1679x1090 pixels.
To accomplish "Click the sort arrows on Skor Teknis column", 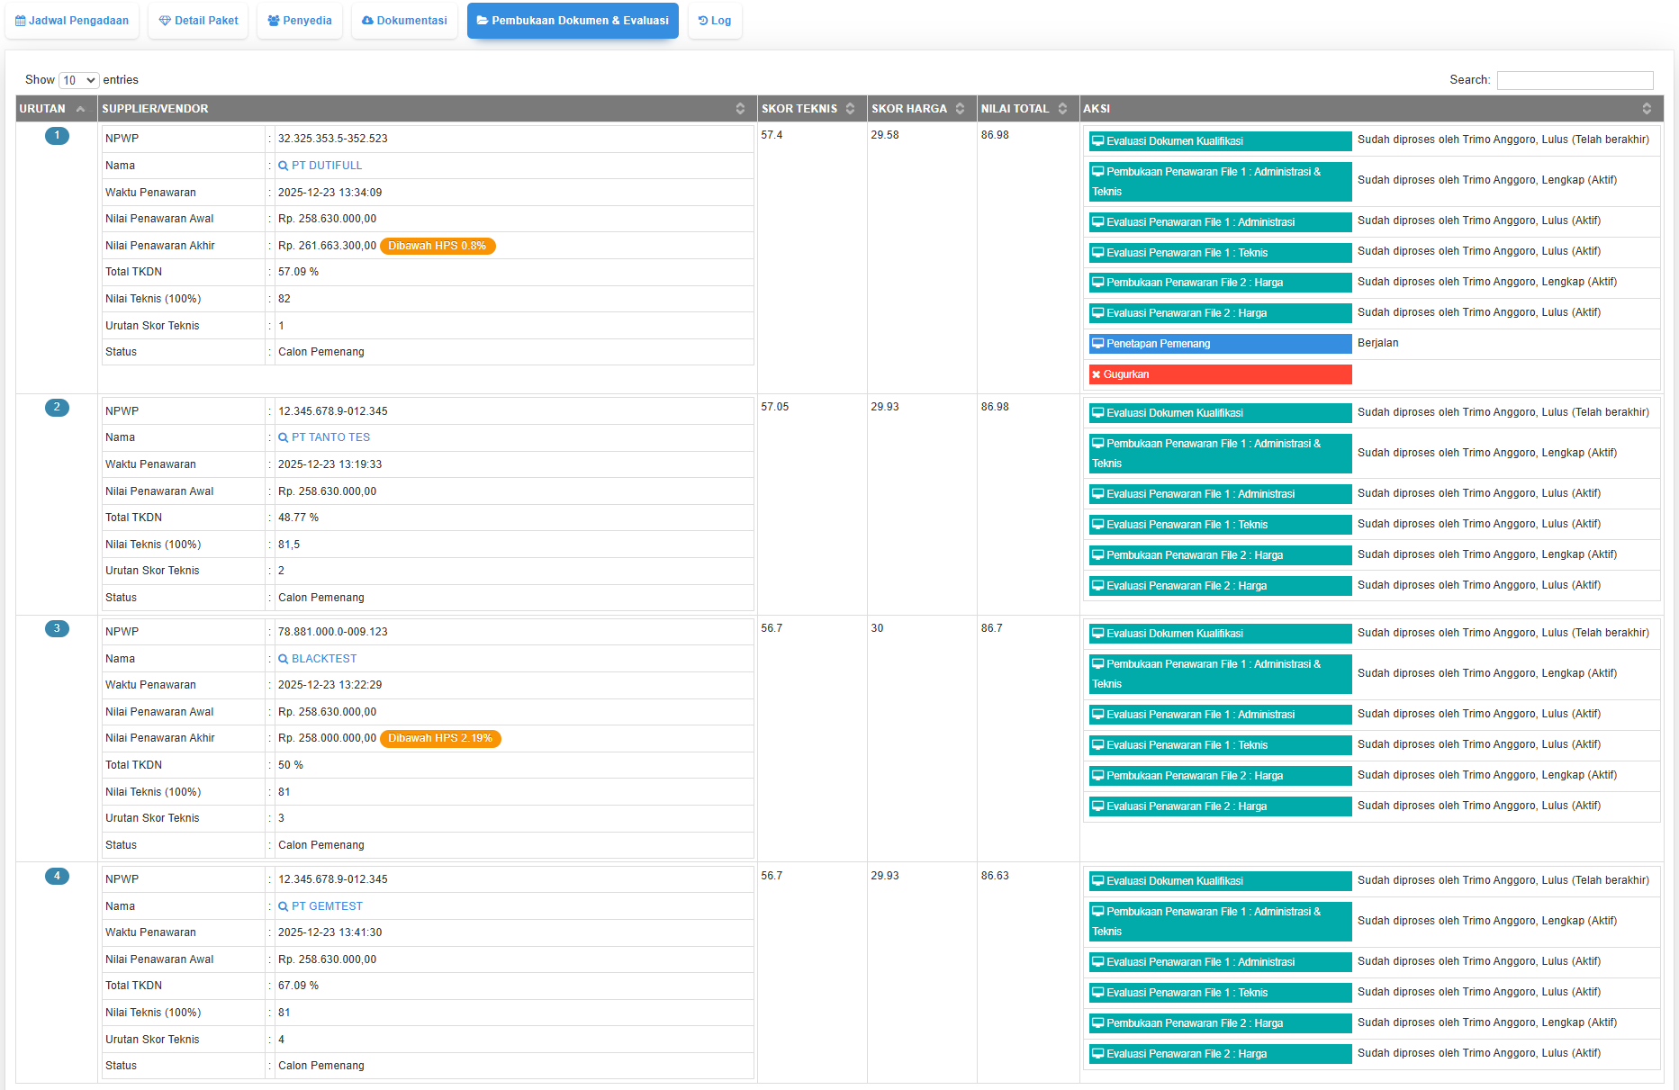I will pos(850,109).
